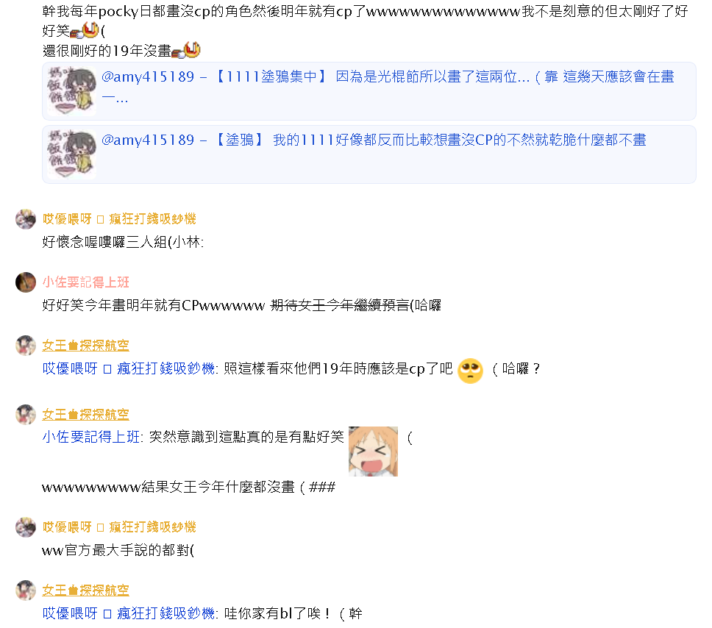Click thumbnail of first @amy415189 quoted post

pyautogui.click(x=72, y=91)
